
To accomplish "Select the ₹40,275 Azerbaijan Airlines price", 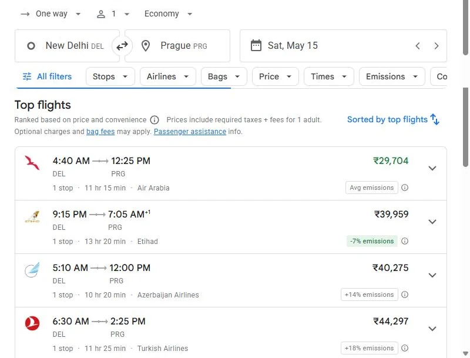I will [x=390, y=267].
